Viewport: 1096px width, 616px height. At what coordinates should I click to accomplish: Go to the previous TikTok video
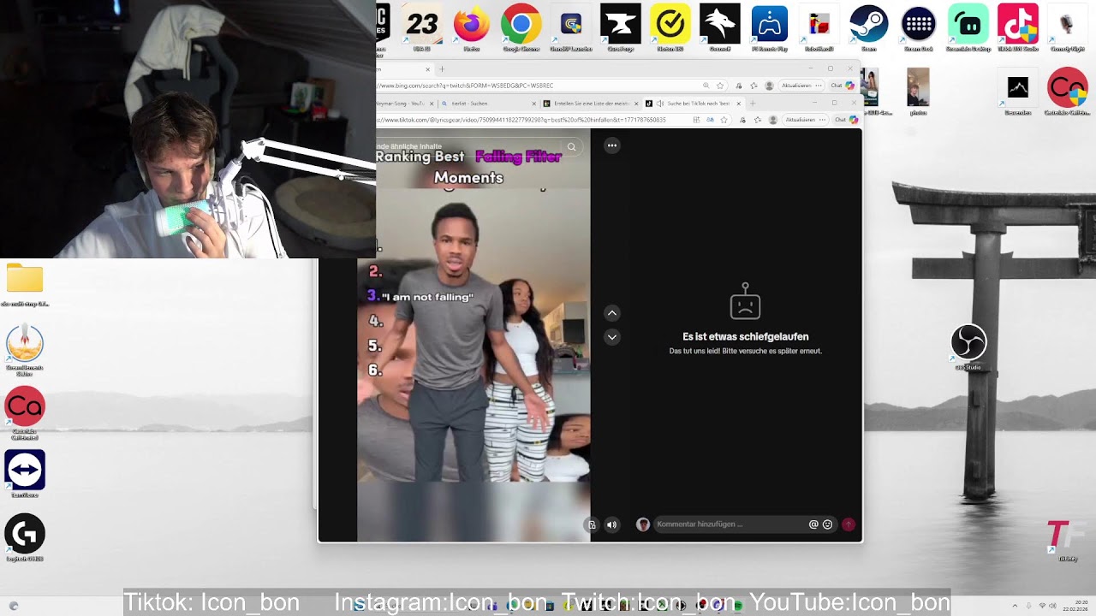pos(611,313)
